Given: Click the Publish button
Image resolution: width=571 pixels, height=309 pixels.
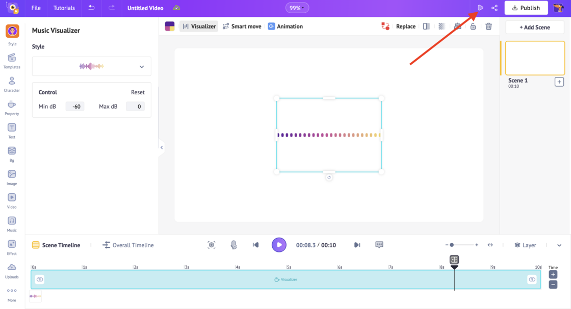Looking at the screenshot, I should (x=526, y=8).
